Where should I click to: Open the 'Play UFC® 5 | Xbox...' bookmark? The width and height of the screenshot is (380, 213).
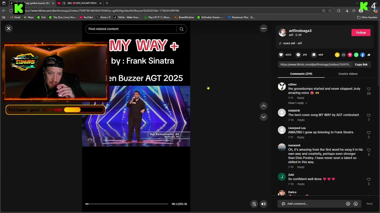tap(157, 17)
